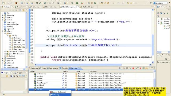Click the red X remove icon in Servers toolbar

coord(141,68)
